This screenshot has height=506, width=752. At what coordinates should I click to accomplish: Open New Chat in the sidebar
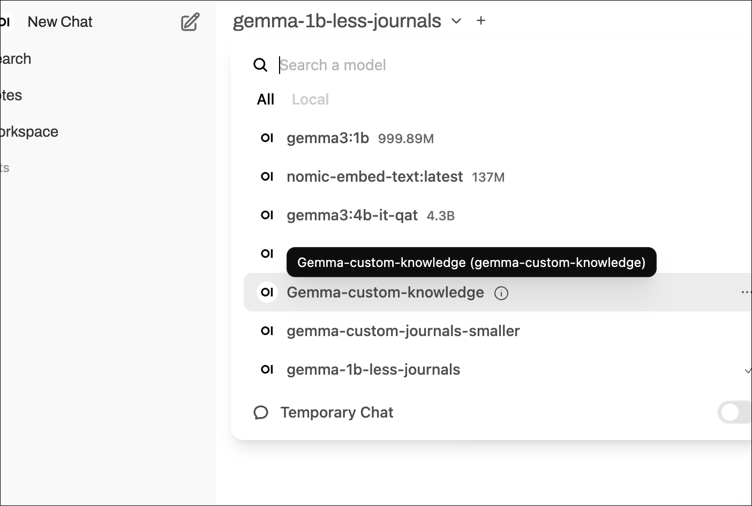[60, 22]
